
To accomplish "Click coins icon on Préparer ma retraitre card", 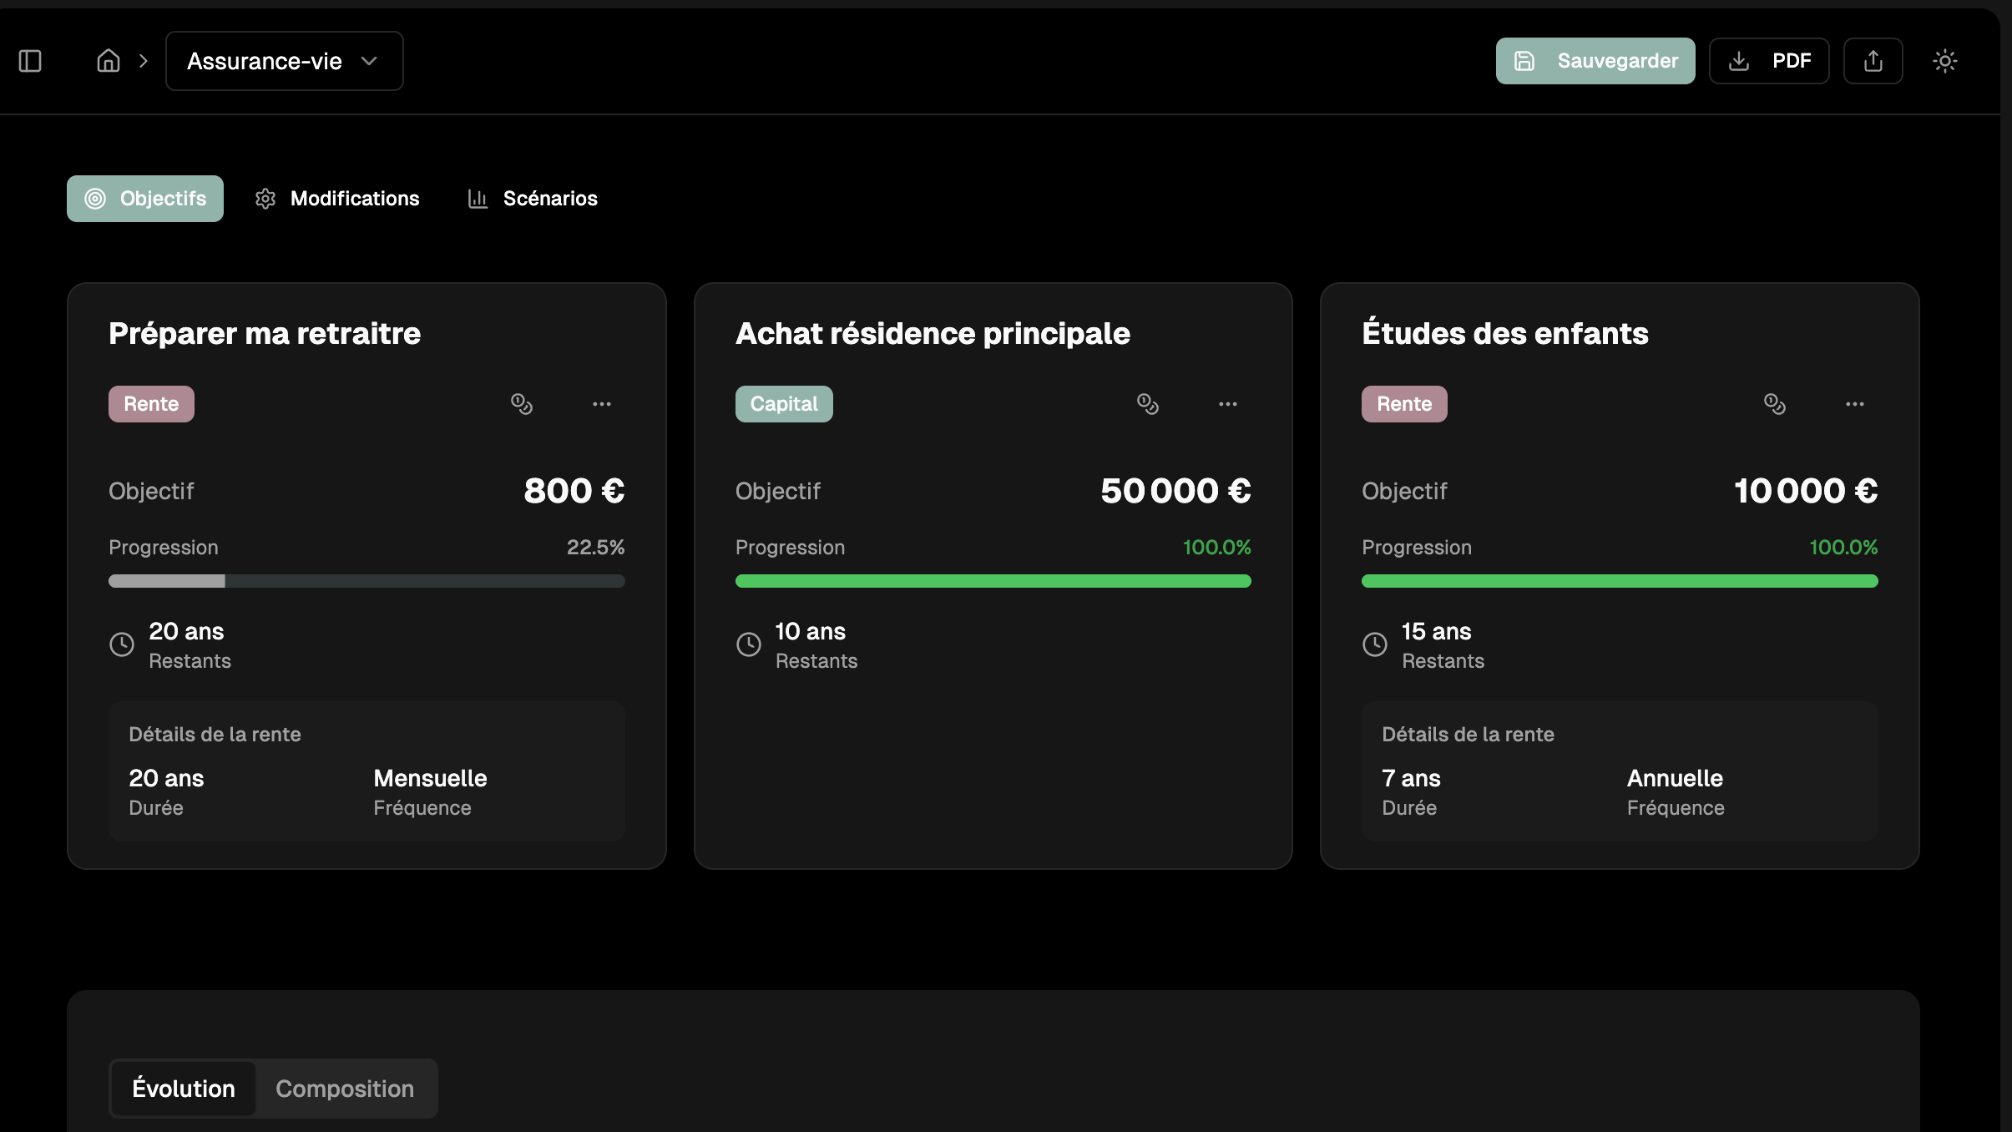I will (522, 404).
